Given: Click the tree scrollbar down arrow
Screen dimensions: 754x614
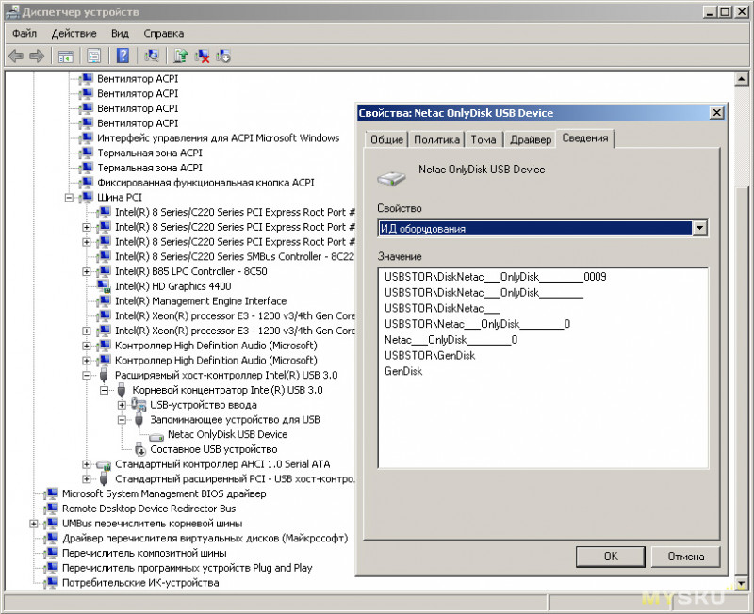Looking at the screenshot, I should (x=741, y=583).
